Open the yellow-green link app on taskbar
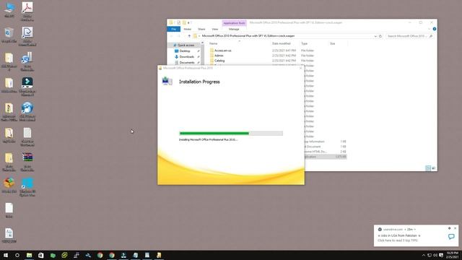 tap(64, 255)
